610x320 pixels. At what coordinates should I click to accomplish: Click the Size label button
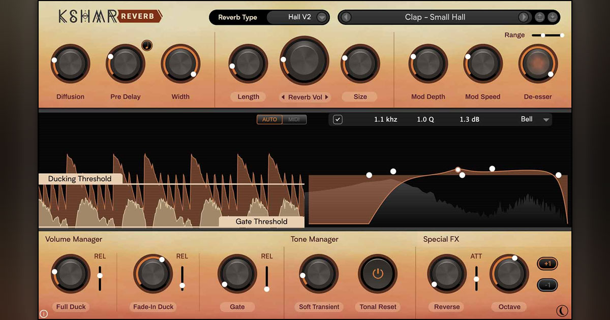point(360,97)
